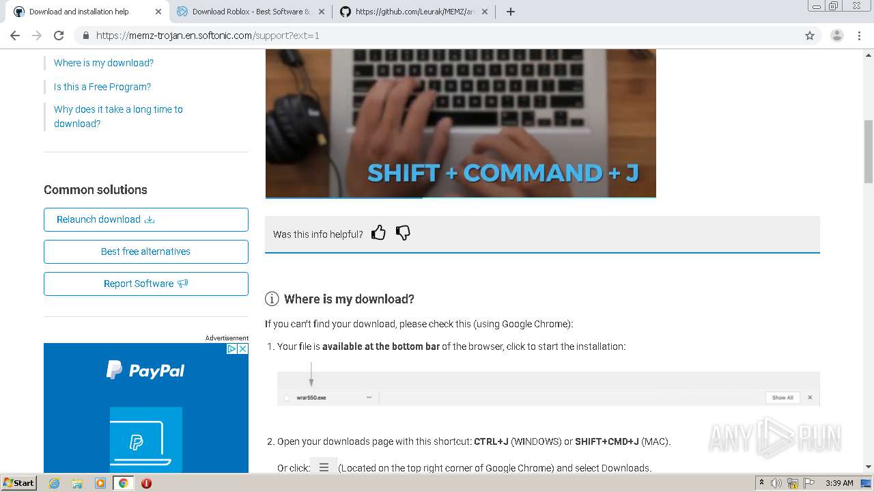Open Chrome three-dot menu
This screenshot has width=874, height=492.
point(859,36)
